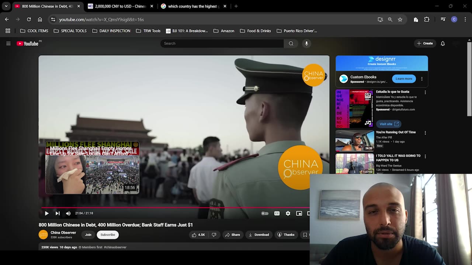472x265 pixels.
Task: Switch to 2,000,000 CNY to USD tab
Action: point(120,6)
